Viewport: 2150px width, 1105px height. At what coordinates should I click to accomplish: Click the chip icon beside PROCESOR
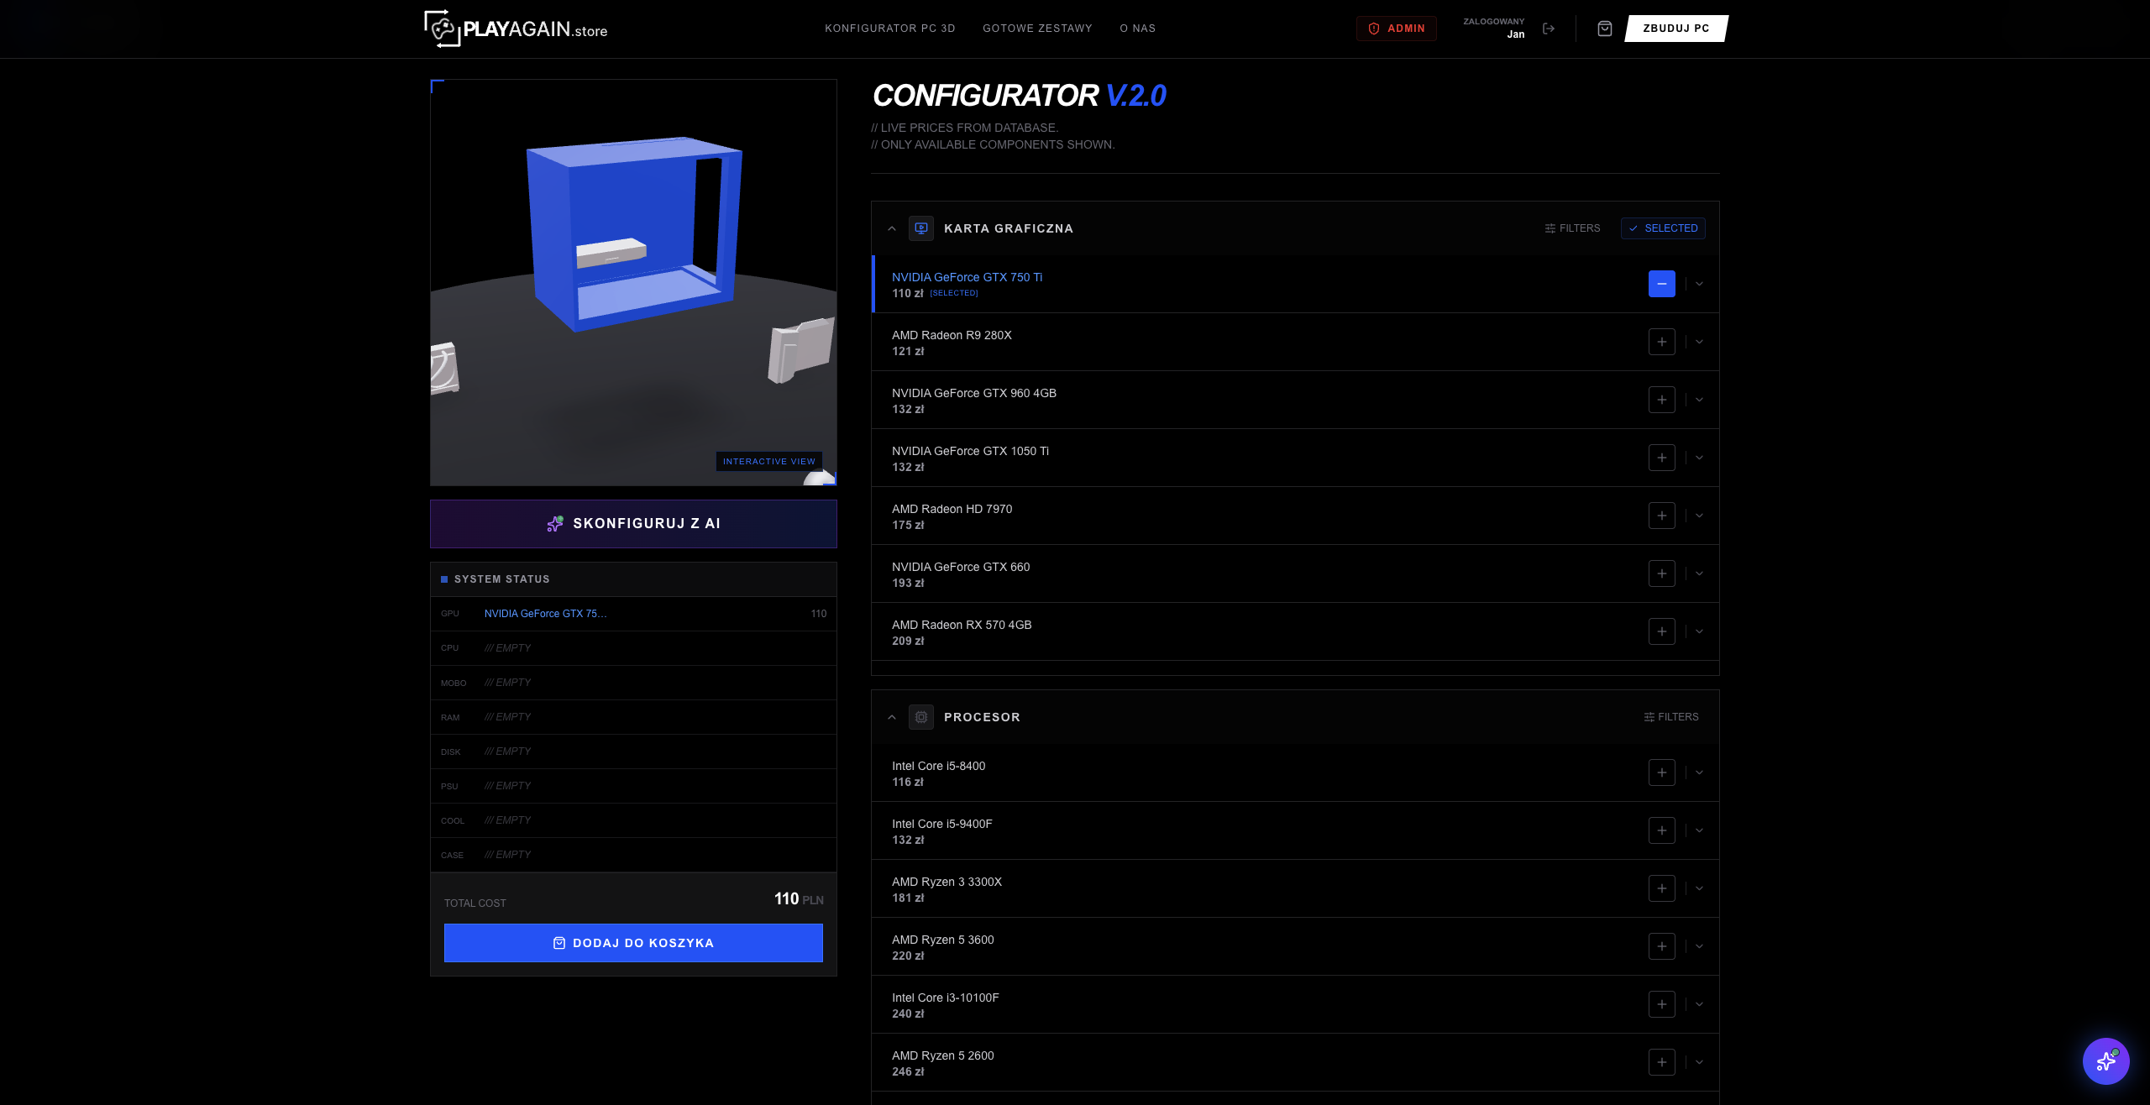tap(921, 717)
